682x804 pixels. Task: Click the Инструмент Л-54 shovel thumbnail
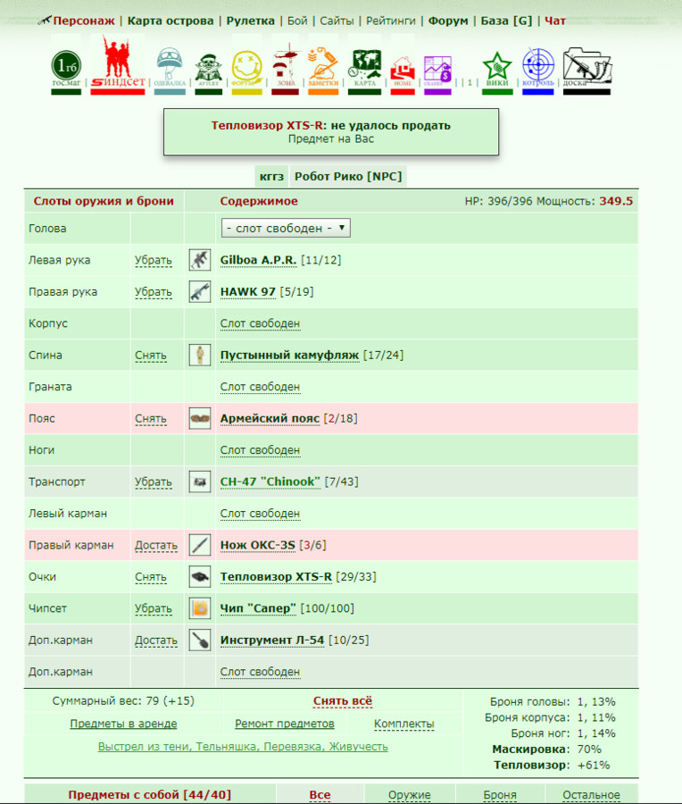[x=200, y=640]
